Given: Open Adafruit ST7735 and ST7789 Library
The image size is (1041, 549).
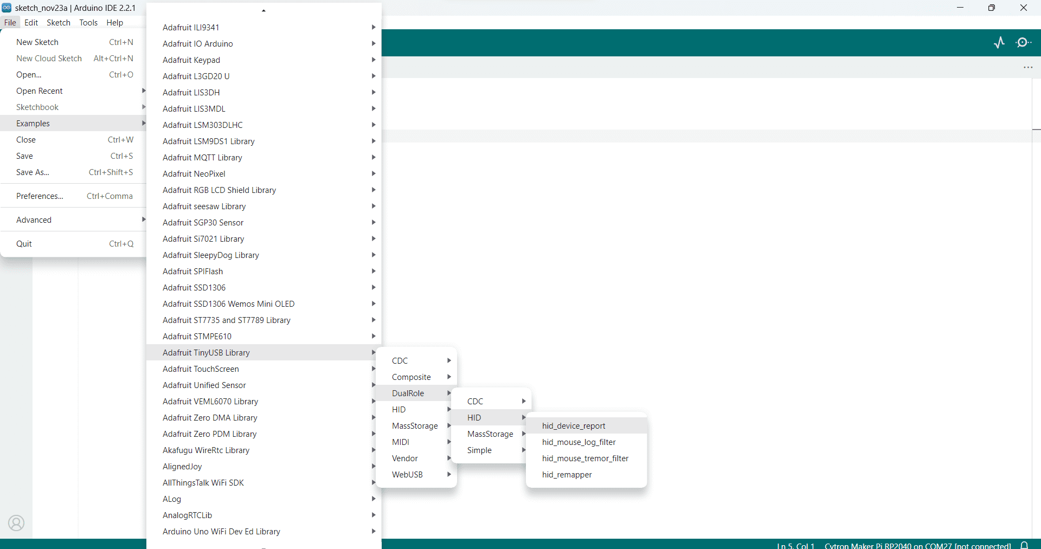Looking at the screenshot, I should click(264, 320).
